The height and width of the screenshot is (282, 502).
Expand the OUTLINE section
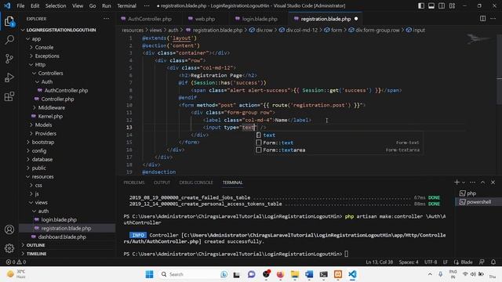[35, 245]
